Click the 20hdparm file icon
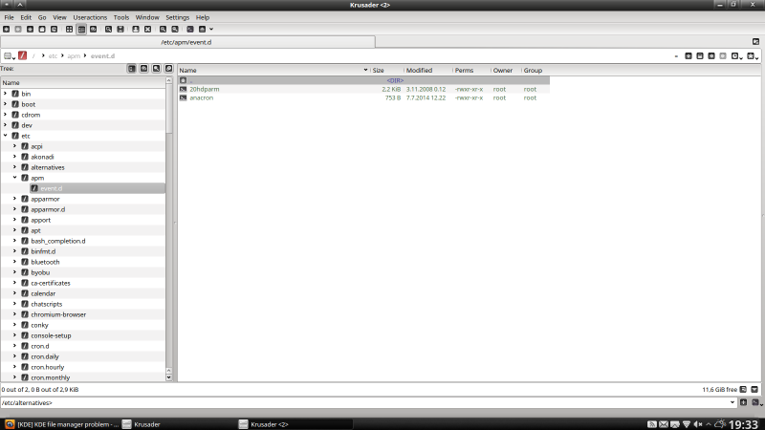Viewport: 765px width, 430px height. (184, 89)
